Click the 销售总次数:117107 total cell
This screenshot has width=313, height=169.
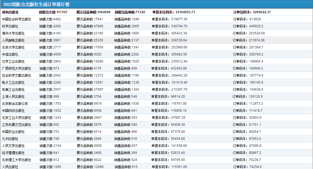pos(53,12)
